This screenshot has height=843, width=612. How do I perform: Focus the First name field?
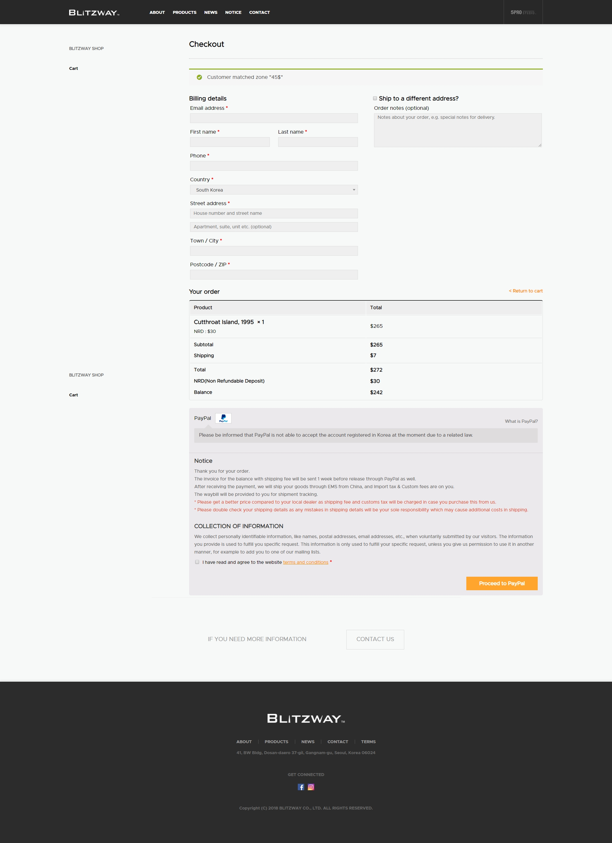[x=230, y=142]
